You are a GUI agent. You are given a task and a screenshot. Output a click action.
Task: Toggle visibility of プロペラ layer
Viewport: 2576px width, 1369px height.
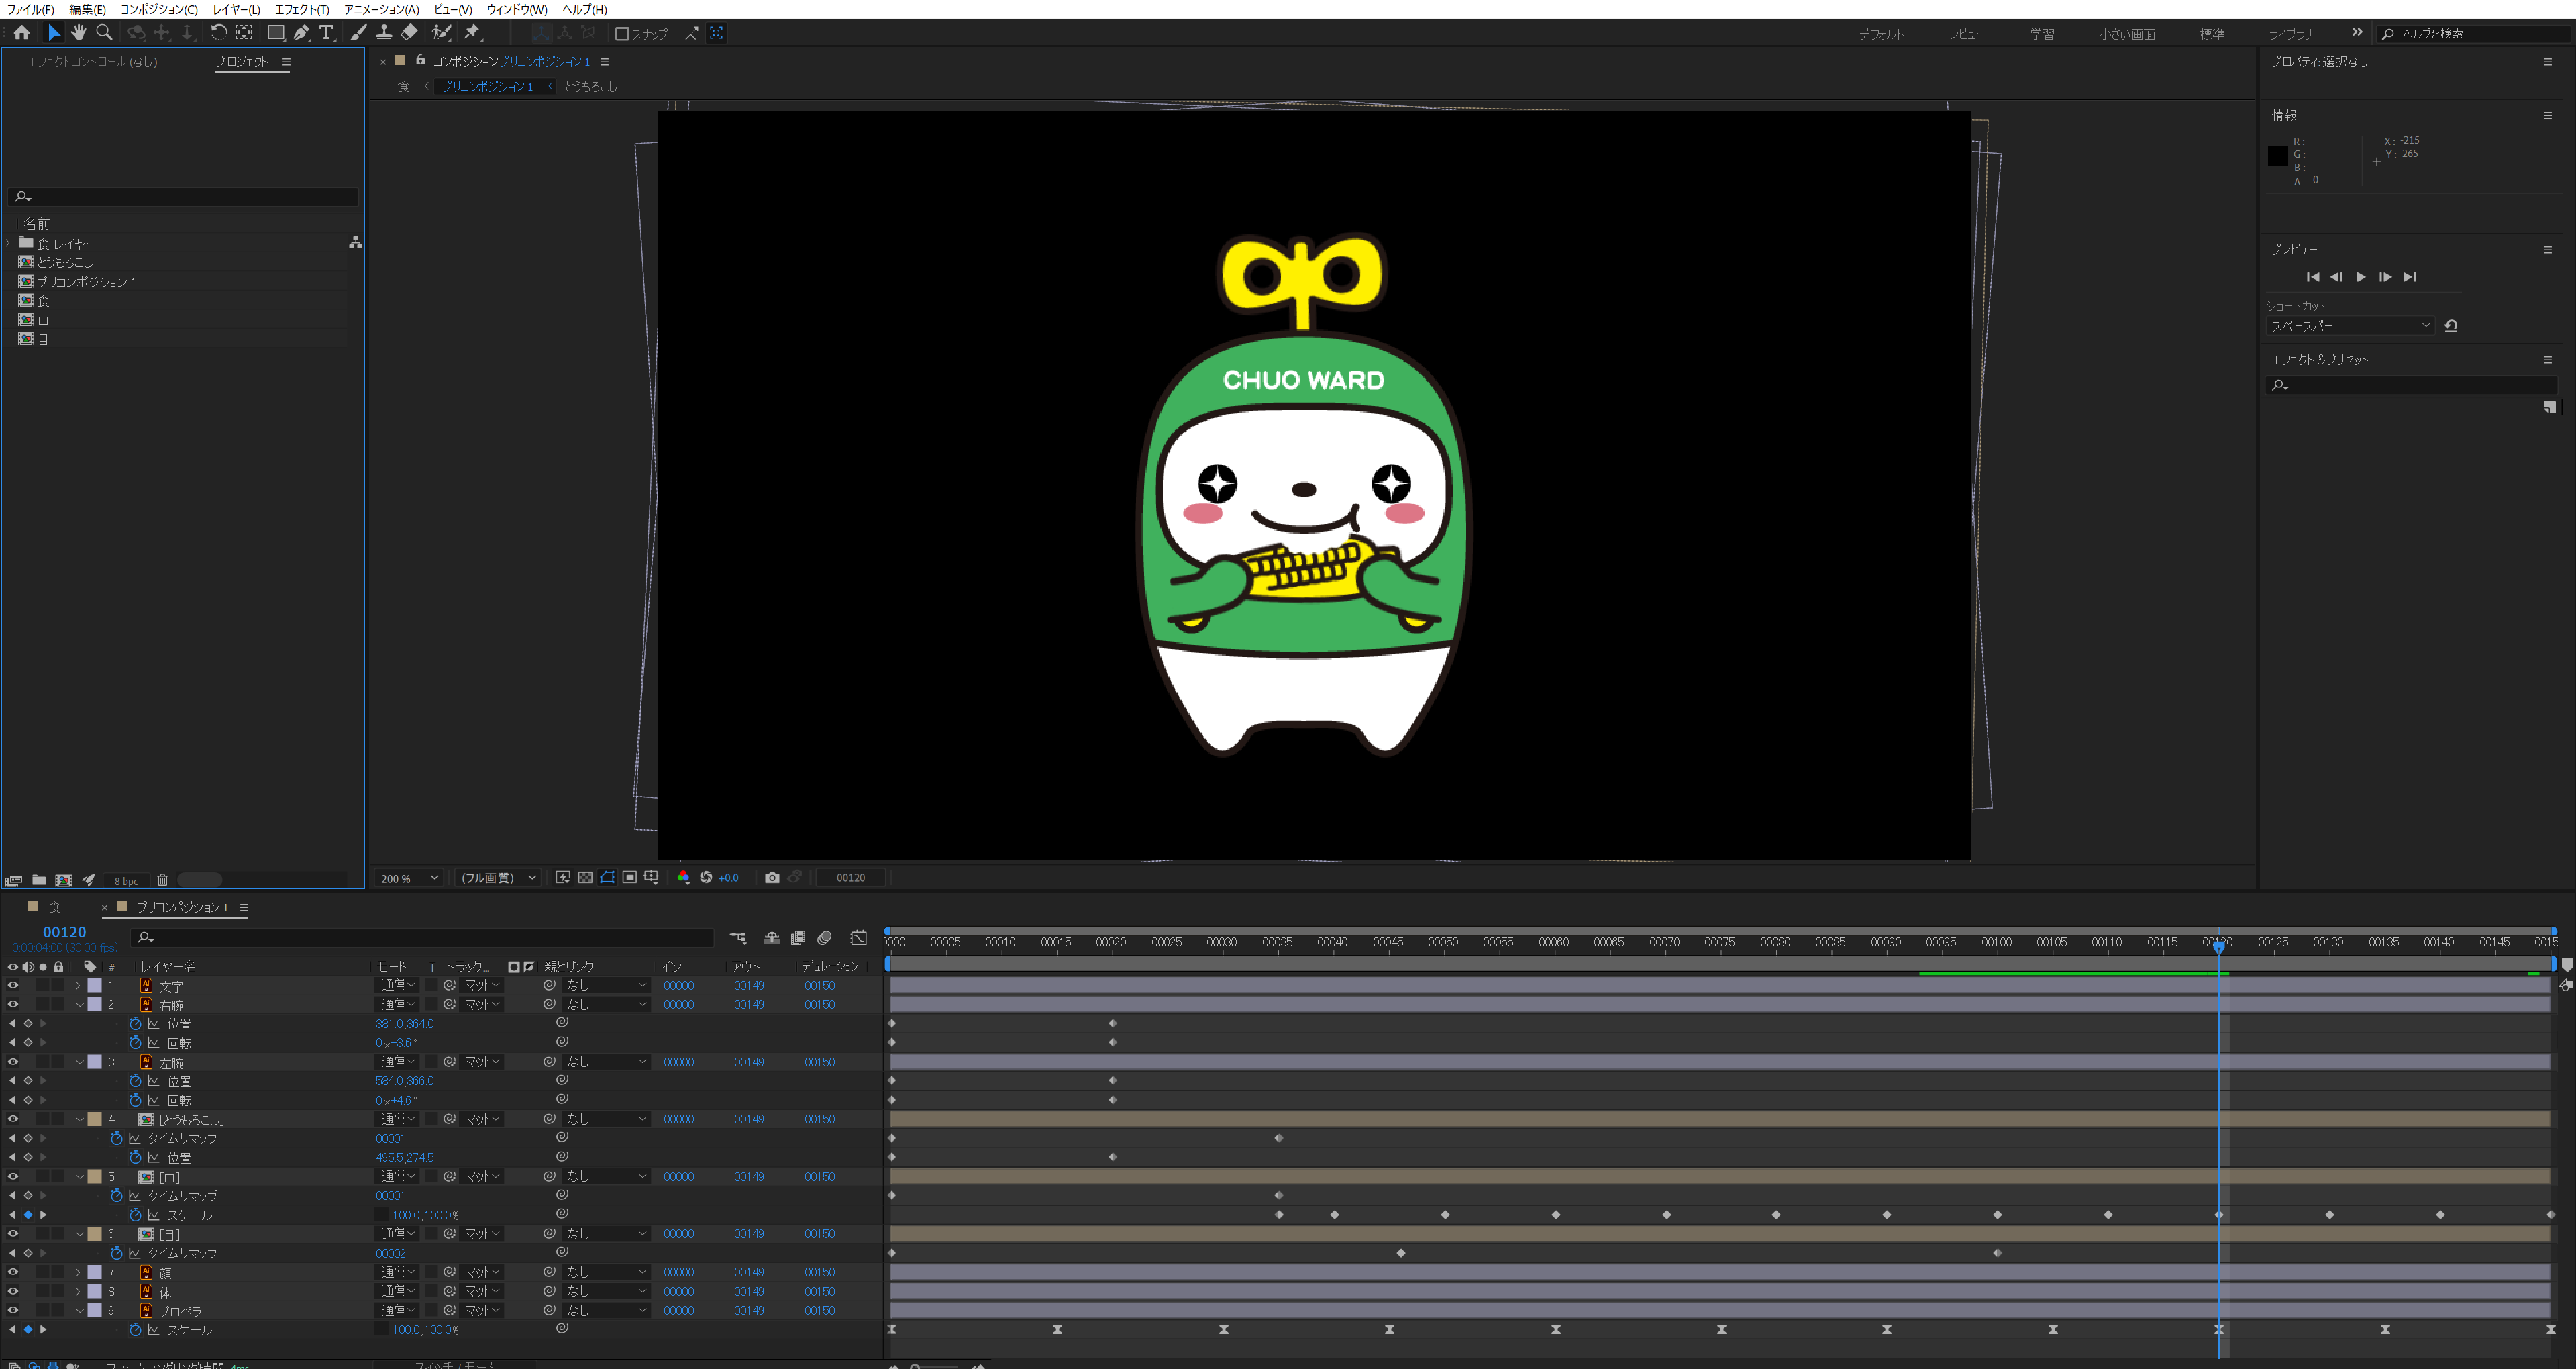[x=13, y=1310]
